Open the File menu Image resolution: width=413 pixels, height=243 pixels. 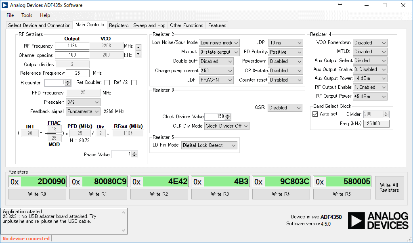coord(10,15)
